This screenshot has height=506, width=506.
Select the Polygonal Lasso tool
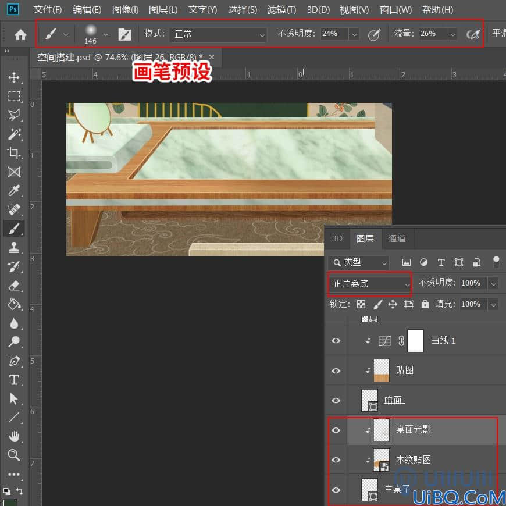(x=14, y=115)
